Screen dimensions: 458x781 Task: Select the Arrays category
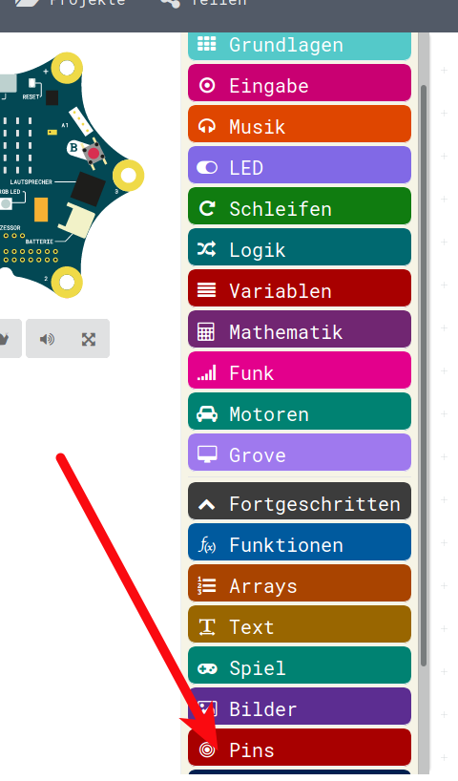300,586
